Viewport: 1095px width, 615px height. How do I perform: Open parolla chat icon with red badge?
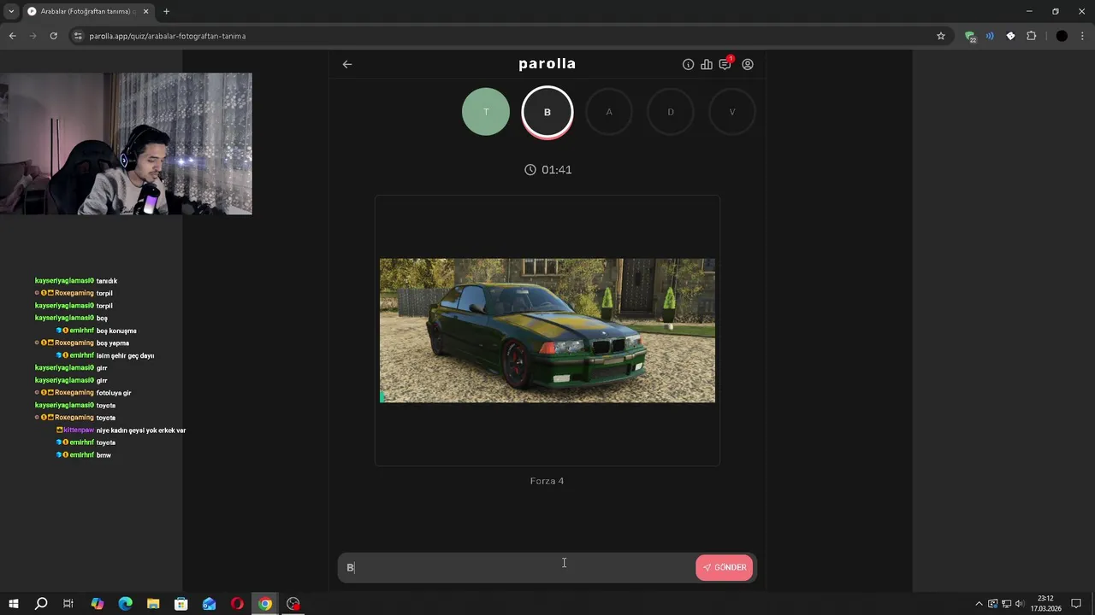point(725,63)
